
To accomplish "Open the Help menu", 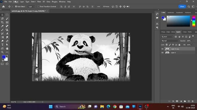I will pyautogui.click(x=69, y=2).
